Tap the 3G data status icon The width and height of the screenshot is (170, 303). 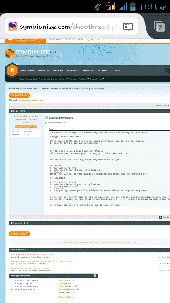[x=110, y=6]
